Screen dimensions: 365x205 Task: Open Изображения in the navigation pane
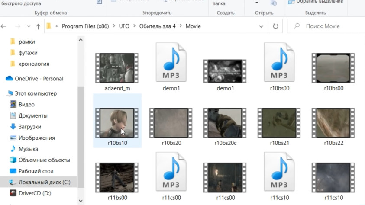point(32,138)
